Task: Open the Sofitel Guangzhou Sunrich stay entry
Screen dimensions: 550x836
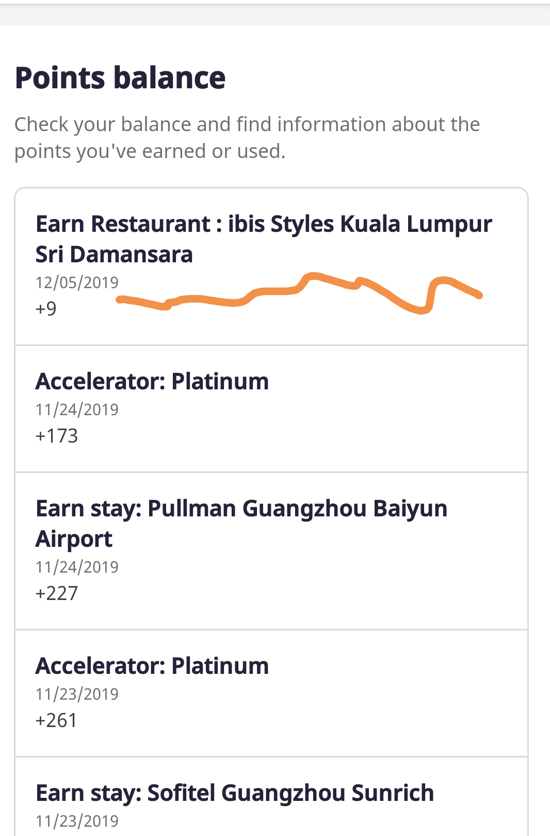Action: [x=271, y=797]
